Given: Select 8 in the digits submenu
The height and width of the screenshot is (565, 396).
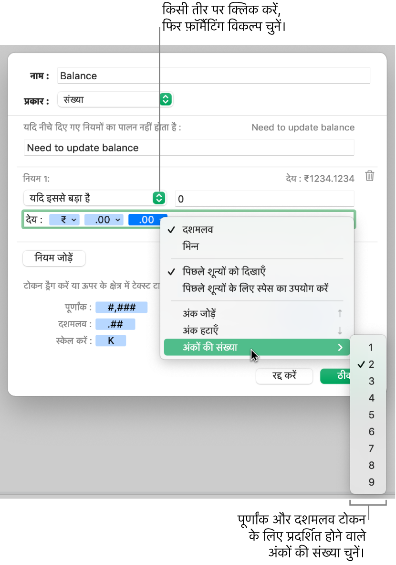Looking at the screenshot, I should (x=368, y=465).
